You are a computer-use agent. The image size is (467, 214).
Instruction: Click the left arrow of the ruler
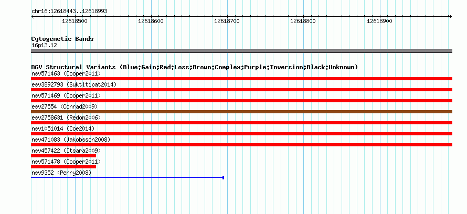point(33,17)
